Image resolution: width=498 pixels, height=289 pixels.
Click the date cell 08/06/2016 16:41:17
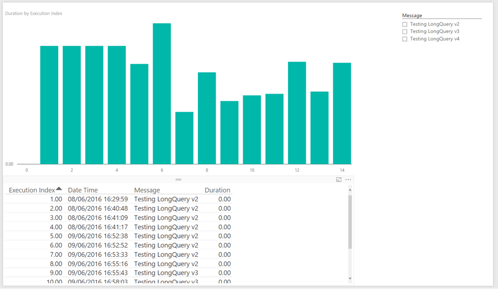pyautogui.click(x=98, y=227)
